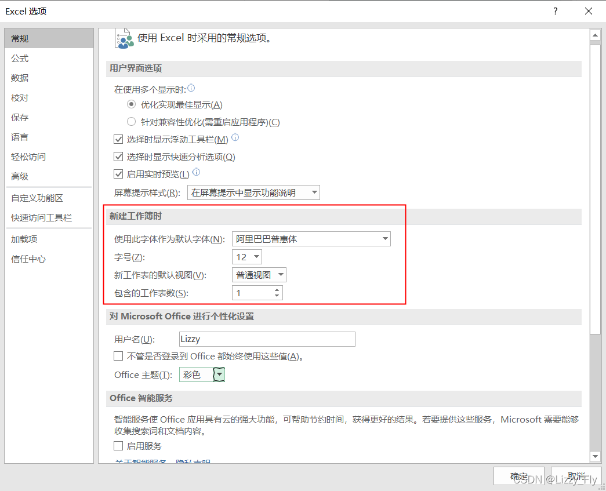Confirm settings with the 确定 button
606x491 pixels.
tap(518, 475)
